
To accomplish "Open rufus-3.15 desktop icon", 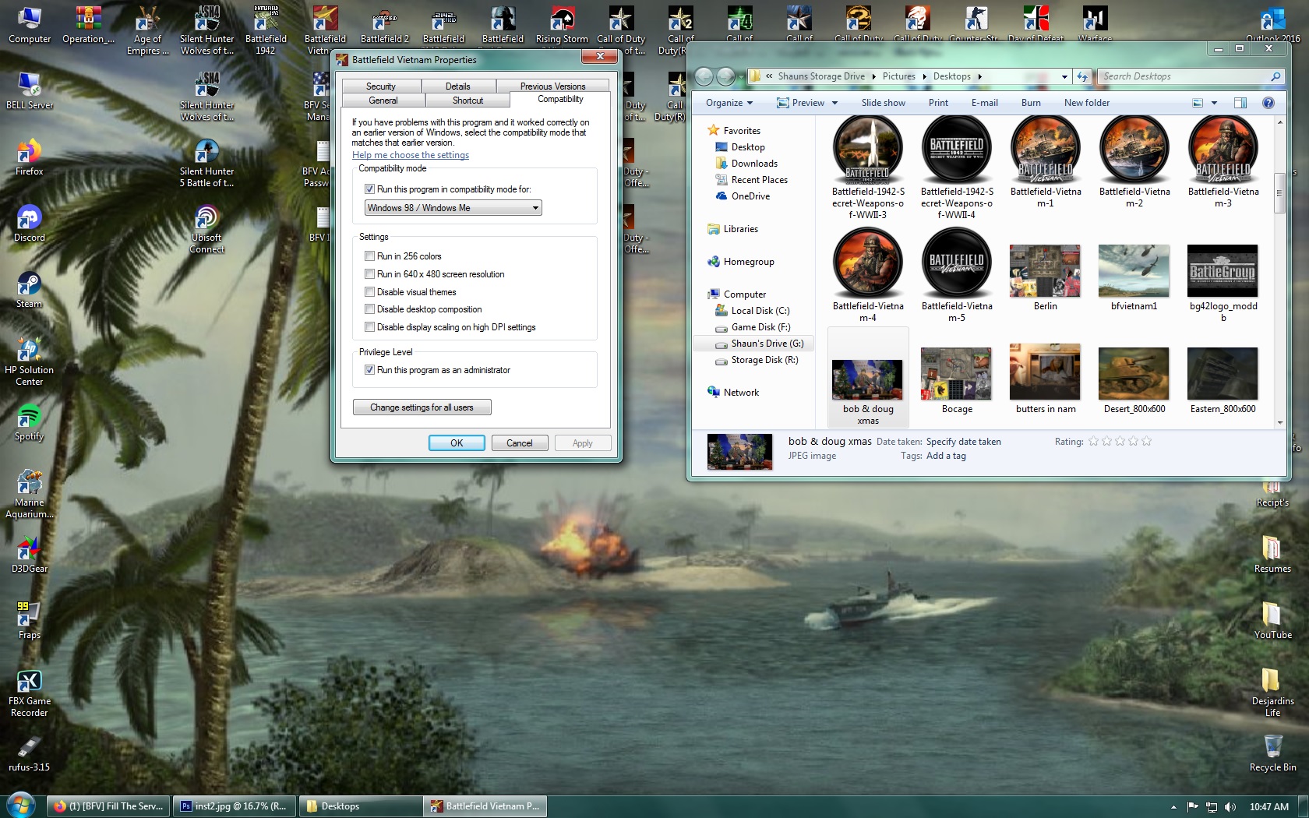I will click(x=30, y=753).
